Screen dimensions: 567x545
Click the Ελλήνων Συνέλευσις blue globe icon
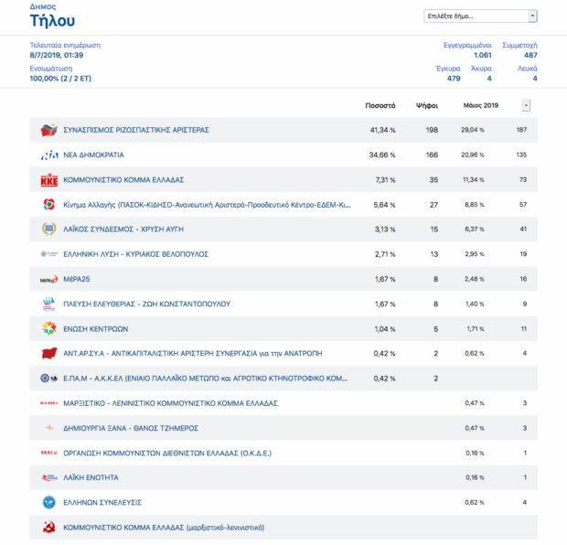(x=49, y=502)
